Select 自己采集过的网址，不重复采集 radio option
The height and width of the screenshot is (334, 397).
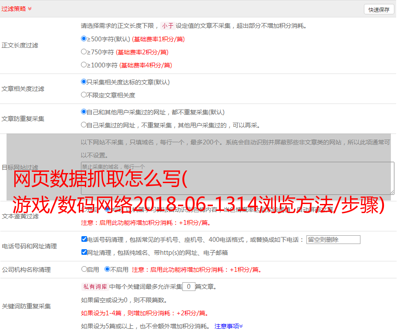click(84, 124)
